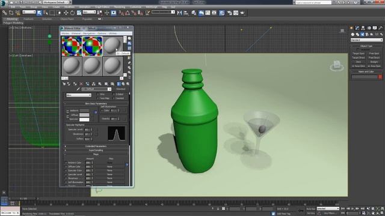
Task: Click Get Material in Material Editor
Action: [64, 84]
